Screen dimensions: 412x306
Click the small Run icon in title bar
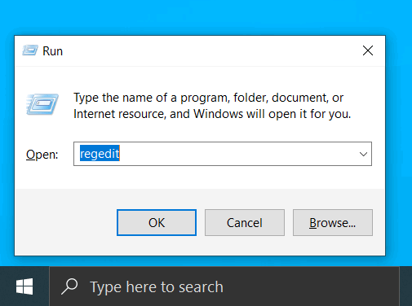(30, 50)
